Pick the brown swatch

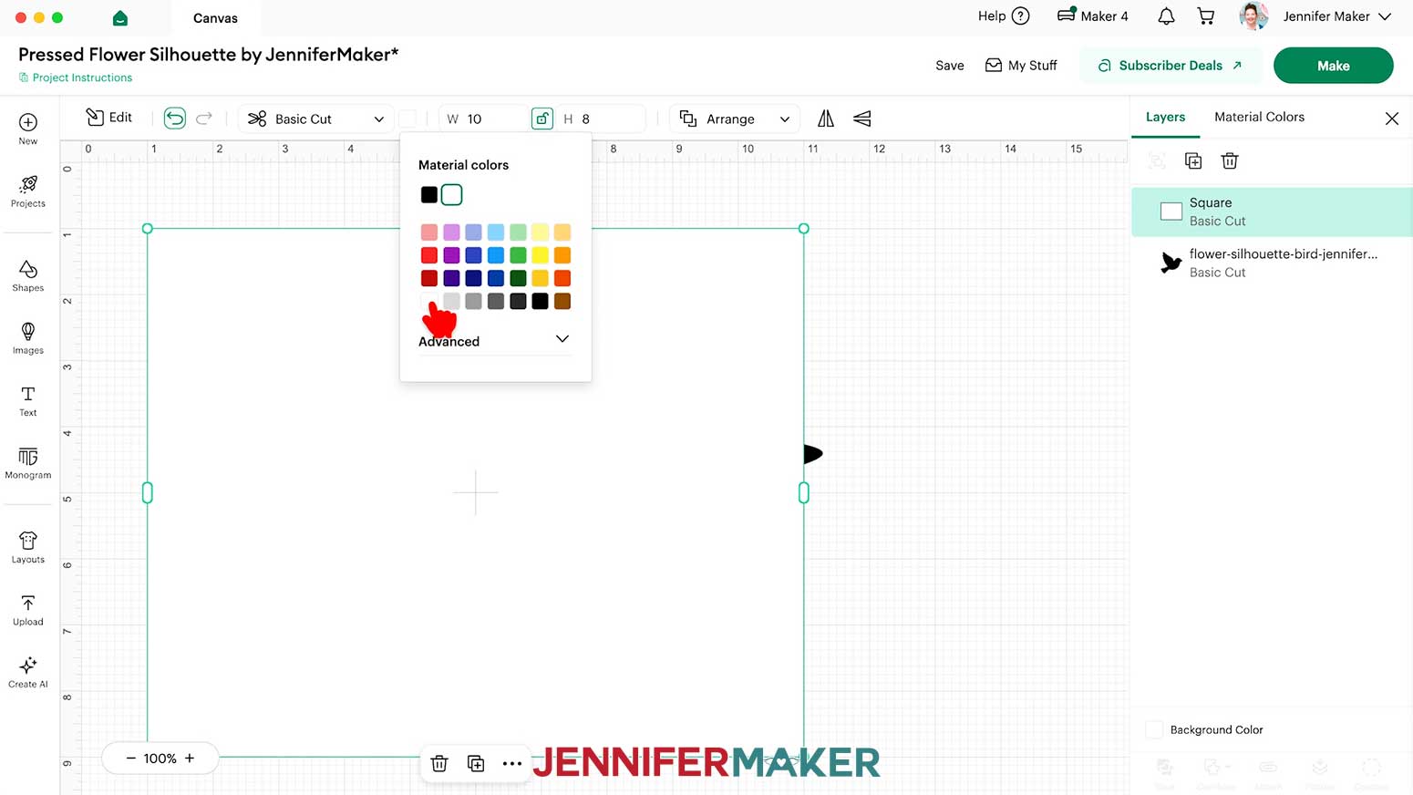point(562,301)
